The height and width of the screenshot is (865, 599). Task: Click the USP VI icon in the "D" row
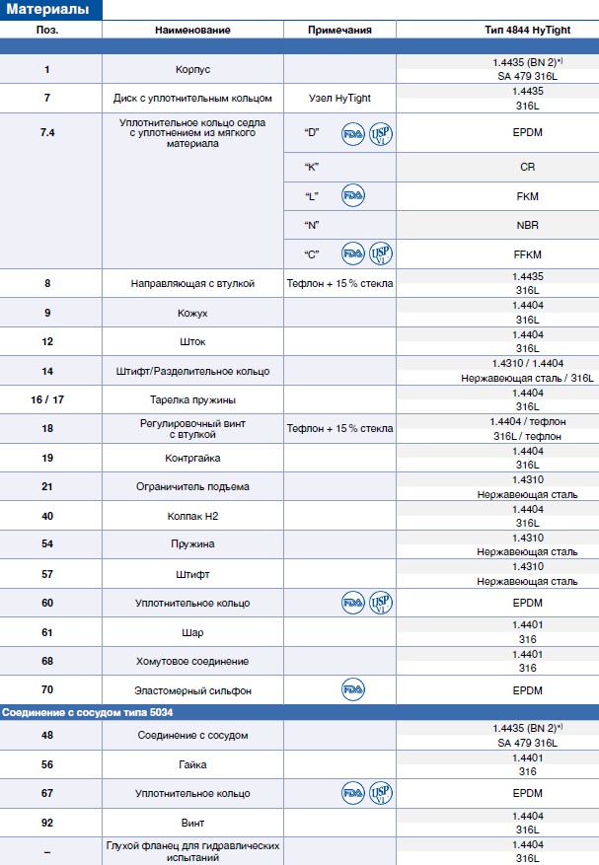point(381,134)
